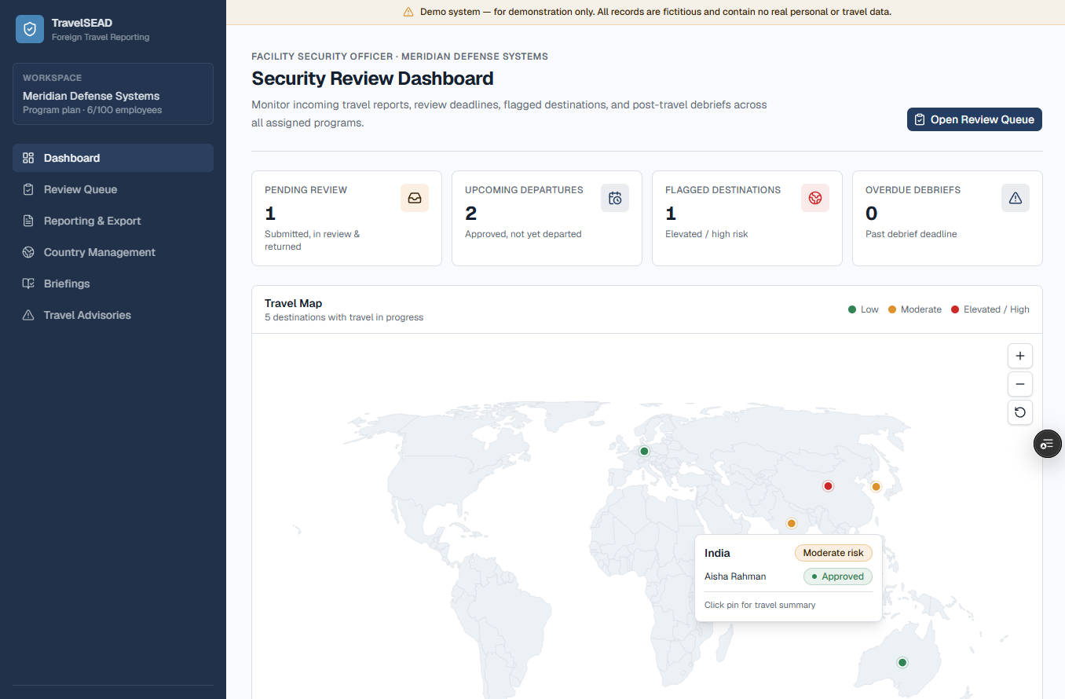Click the green Low legend dot

tap(852, 309)
